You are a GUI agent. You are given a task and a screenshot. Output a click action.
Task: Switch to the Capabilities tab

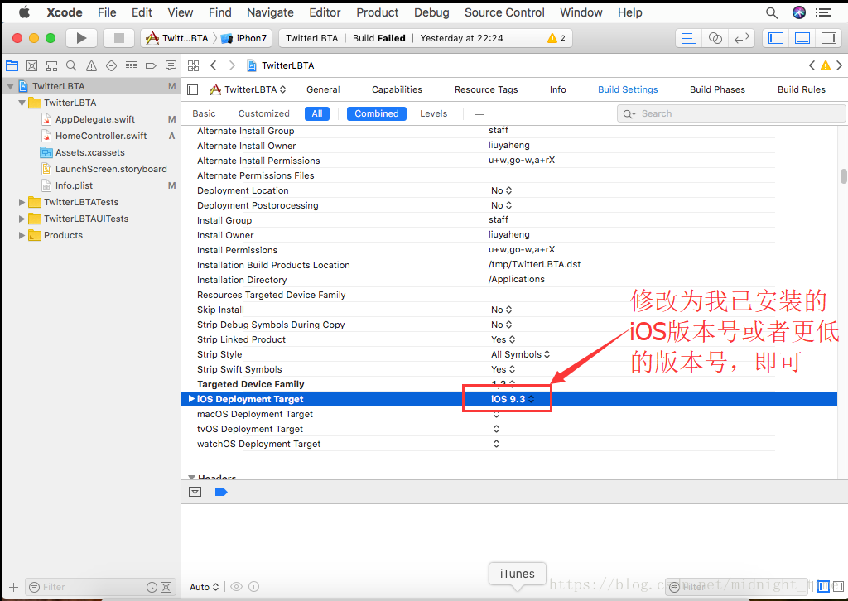(397, 89)
